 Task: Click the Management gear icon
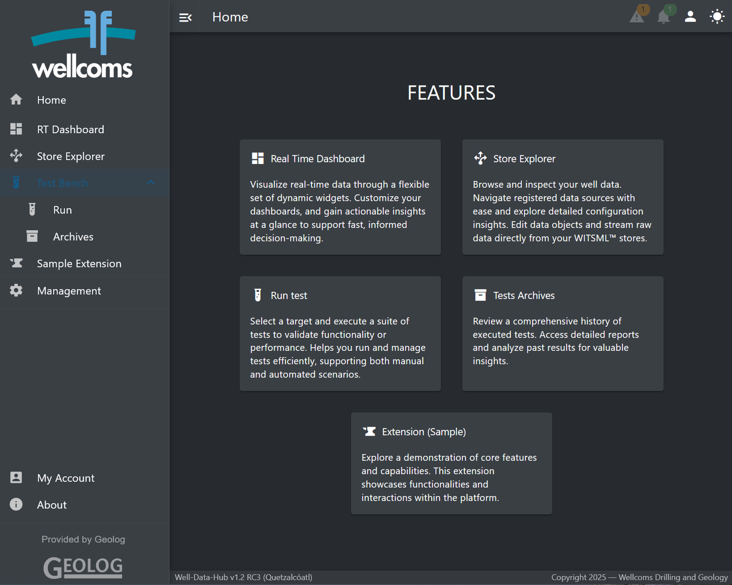(x=16, y=290)
